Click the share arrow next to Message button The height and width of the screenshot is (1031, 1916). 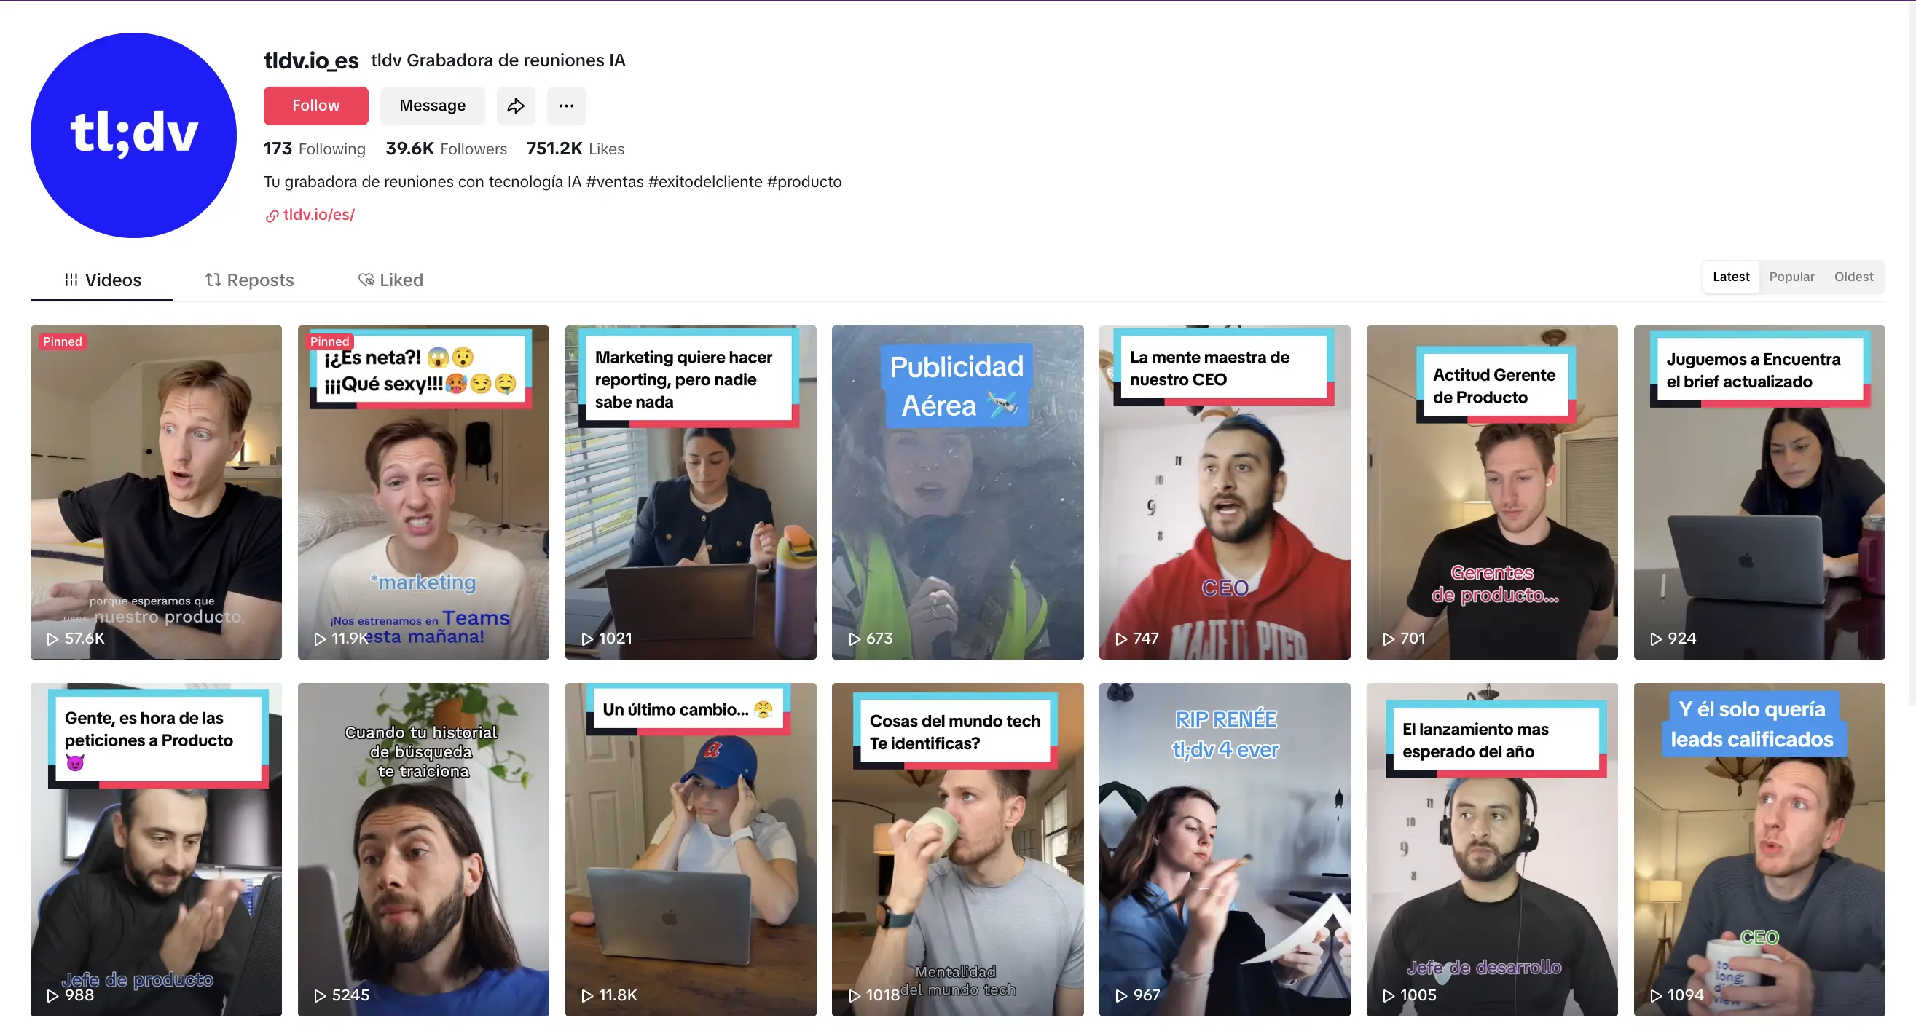[x=517, y=106]
